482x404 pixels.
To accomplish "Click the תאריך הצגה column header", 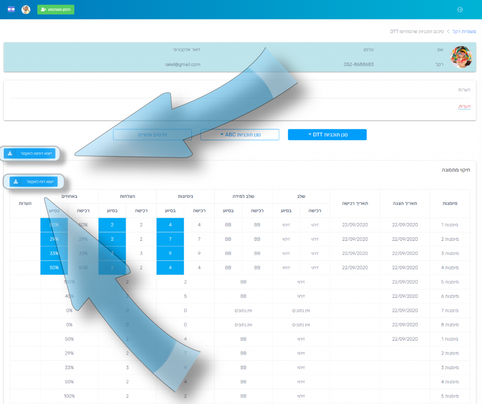I will click(404, 203).
